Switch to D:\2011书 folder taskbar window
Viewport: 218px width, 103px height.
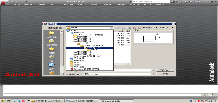[x=47, y=101]
